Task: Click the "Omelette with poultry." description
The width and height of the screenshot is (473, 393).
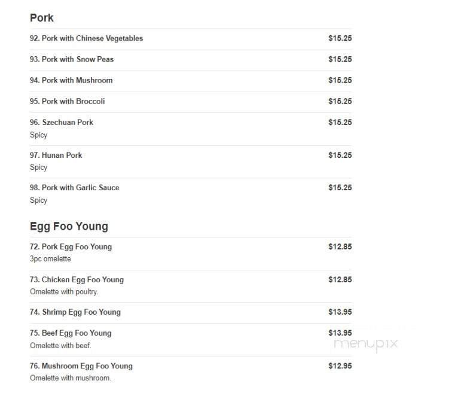Action: [64, 292]
